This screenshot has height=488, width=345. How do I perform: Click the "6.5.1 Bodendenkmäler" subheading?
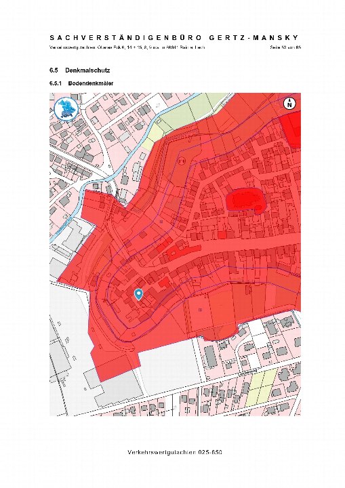pos(81,83)
